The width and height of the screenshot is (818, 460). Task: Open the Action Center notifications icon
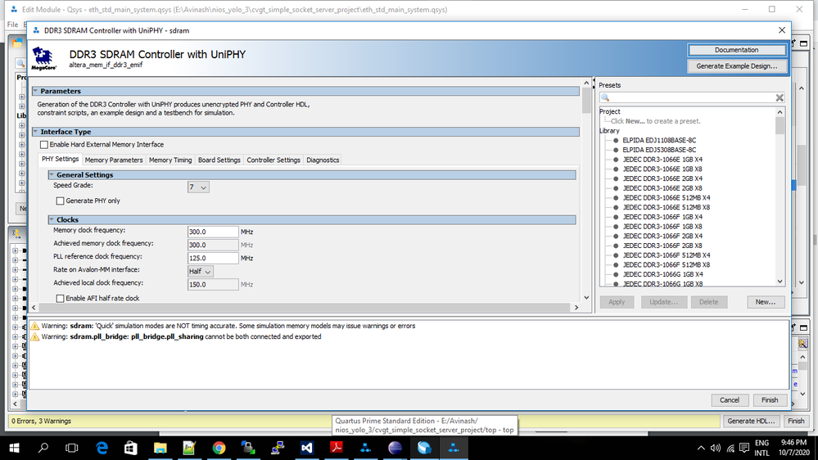(x=744, y=448)
